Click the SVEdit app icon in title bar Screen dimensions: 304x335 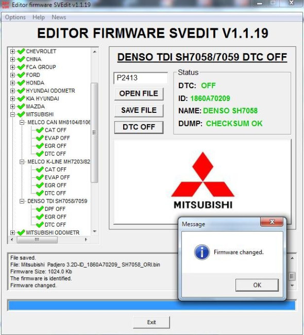6,5
